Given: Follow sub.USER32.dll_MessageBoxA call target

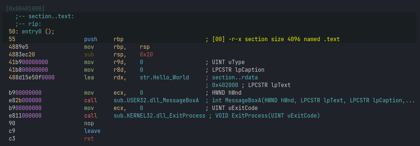Looking at the screenshot, I should pyautogui.click(x=156, y=100).
